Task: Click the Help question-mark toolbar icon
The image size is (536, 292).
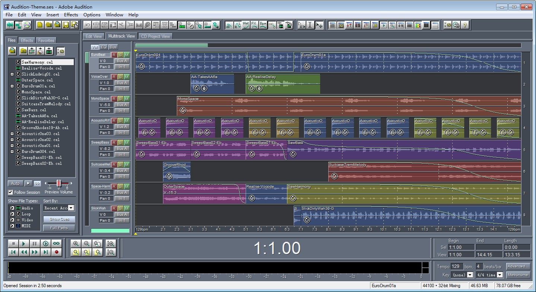Action: click(x=465, y=25)
